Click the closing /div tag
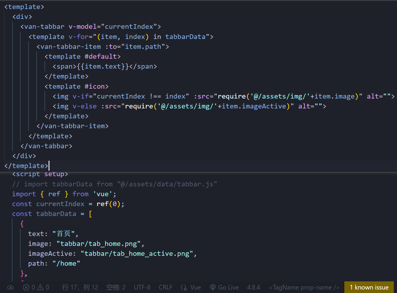The width and height of the screenshot is (397, 293). coord(24,156)
